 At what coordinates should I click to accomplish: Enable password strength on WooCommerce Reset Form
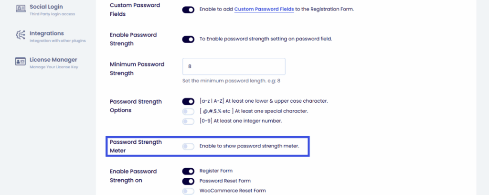click(188, 191)
